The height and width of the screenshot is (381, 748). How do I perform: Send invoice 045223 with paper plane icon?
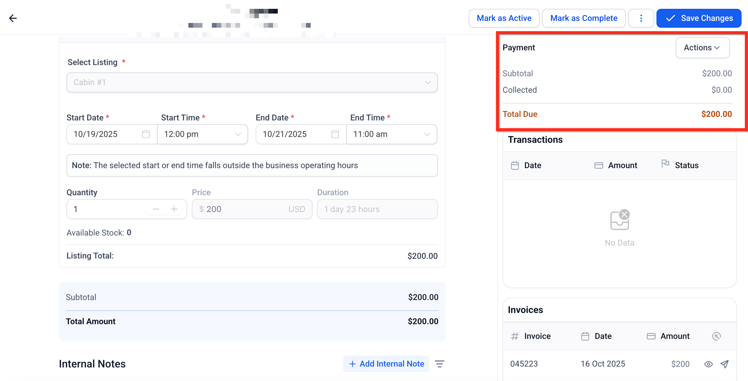(x=724, y=364)
